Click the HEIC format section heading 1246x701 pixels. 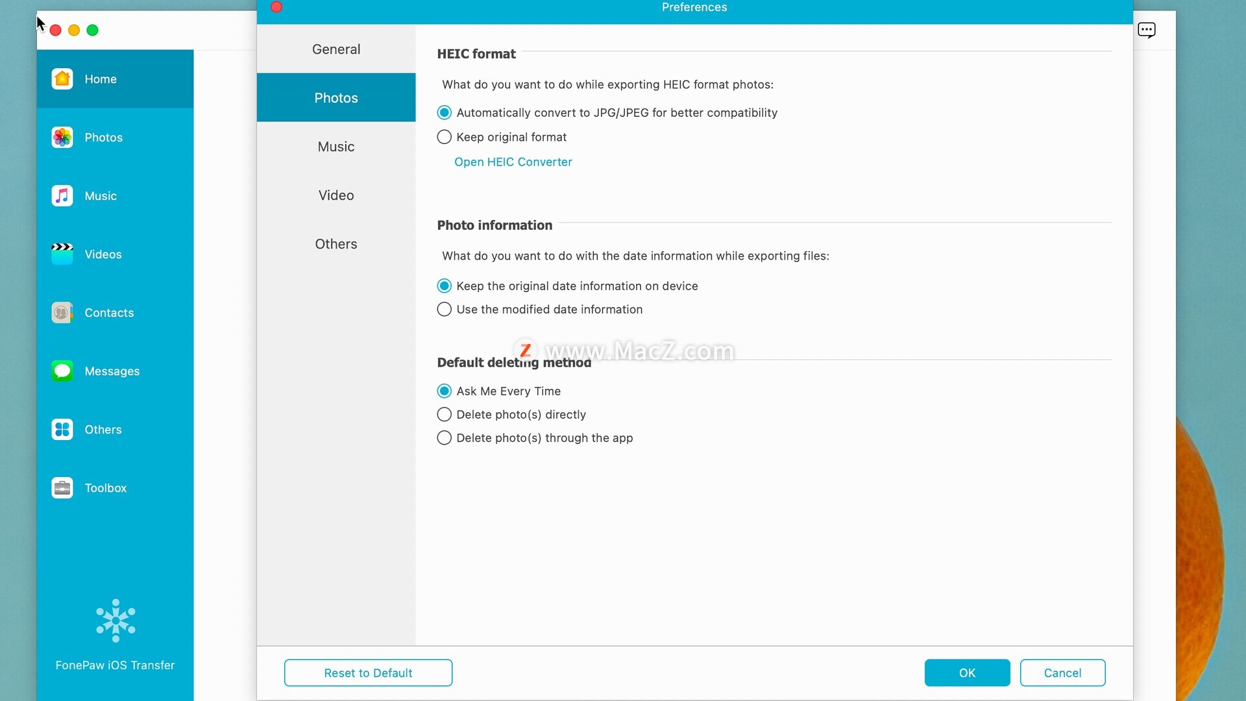point(476,54)
